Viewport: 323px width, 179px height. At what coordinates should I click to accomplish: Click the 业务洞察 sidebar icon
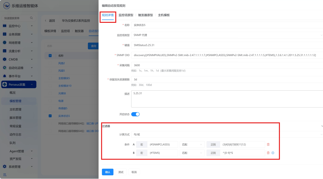pos(5,34)
